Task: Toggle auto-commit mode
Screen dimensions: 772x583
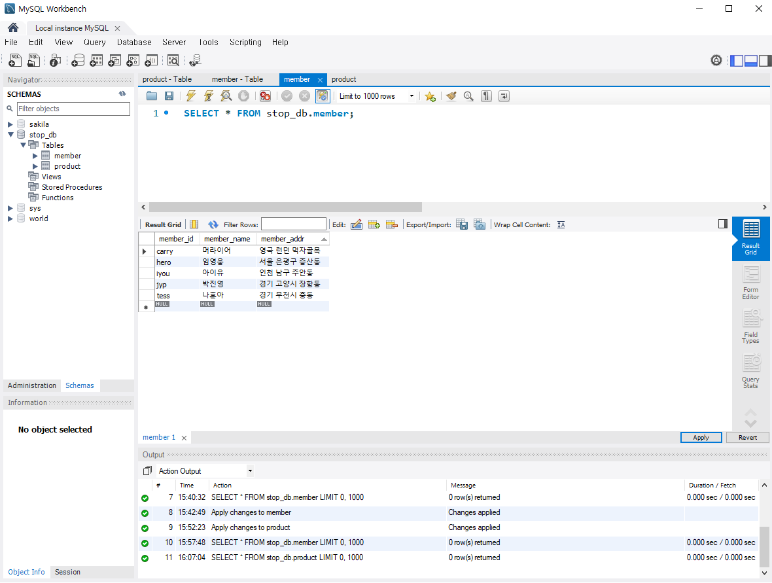Action: click(322, 96)
